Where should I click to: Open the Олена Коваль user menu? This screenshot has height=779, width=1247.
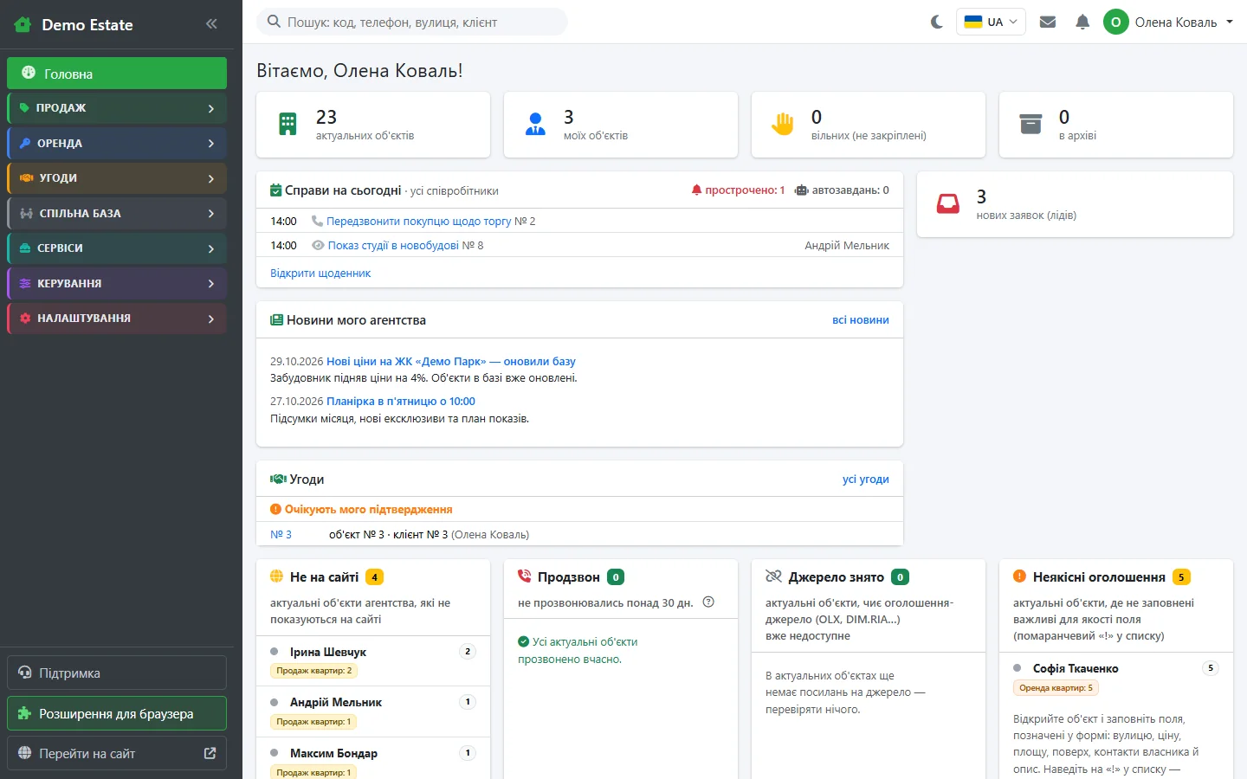[x=1168, y=22]
